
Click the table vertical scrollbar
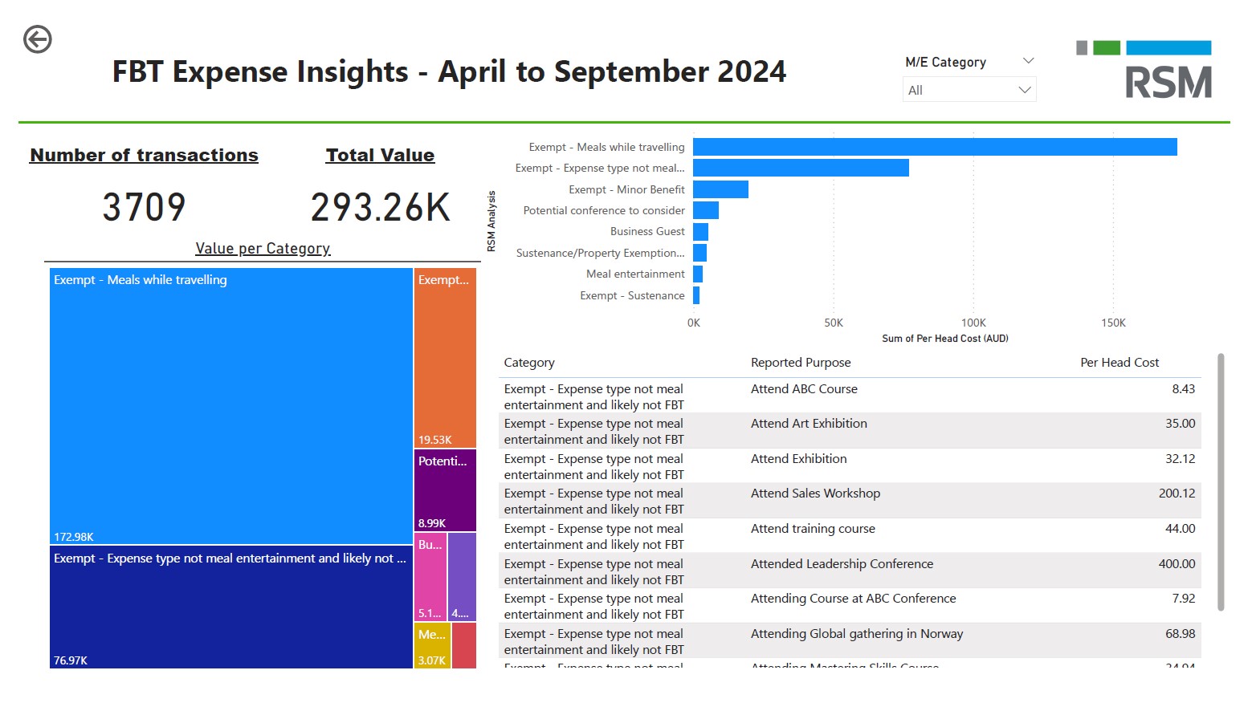pyautogui.click(x=1221, y=481)
